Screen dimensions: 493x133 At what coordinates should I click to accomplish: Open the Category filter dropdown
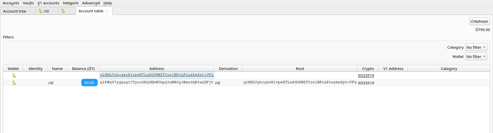pyautogui.click(x=476, y=47)
